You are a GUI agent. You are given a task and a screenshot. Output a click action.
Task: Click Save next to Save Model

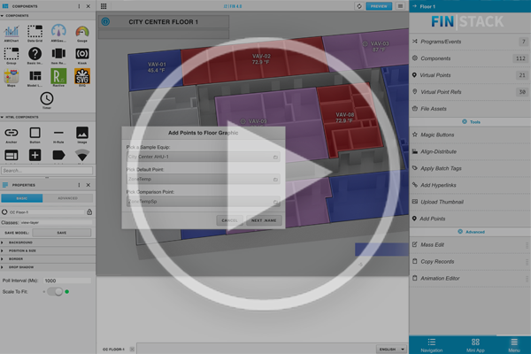coord(62,233)
